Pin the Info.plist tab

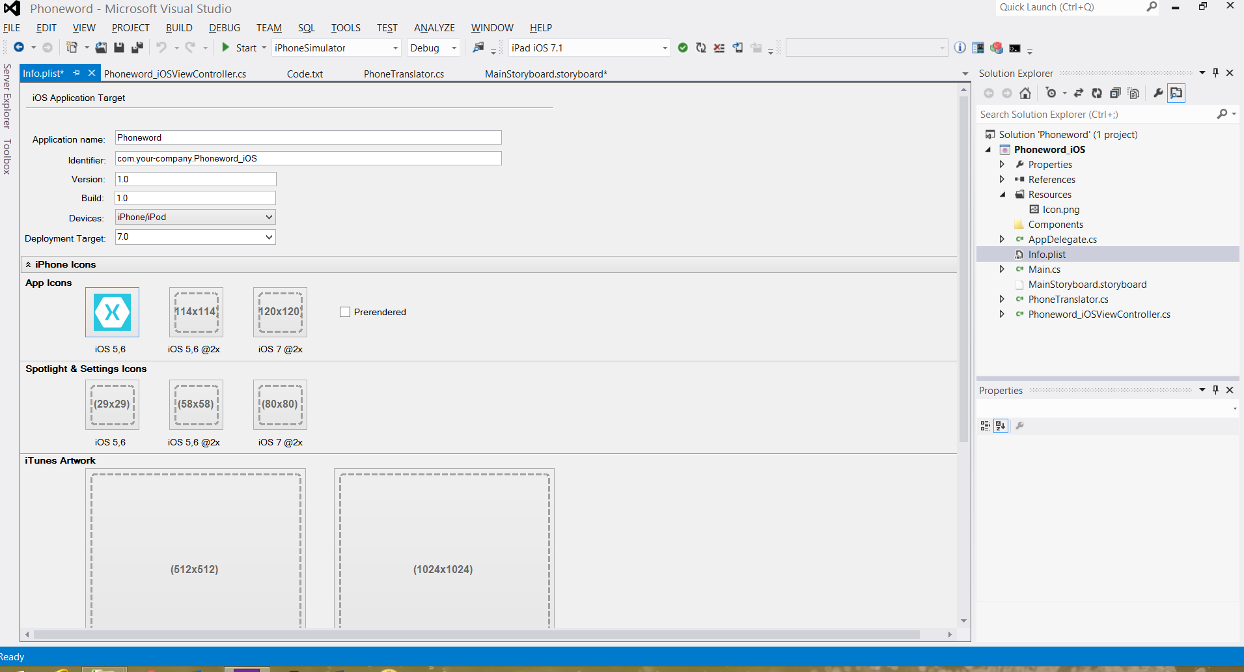(77, 73)
